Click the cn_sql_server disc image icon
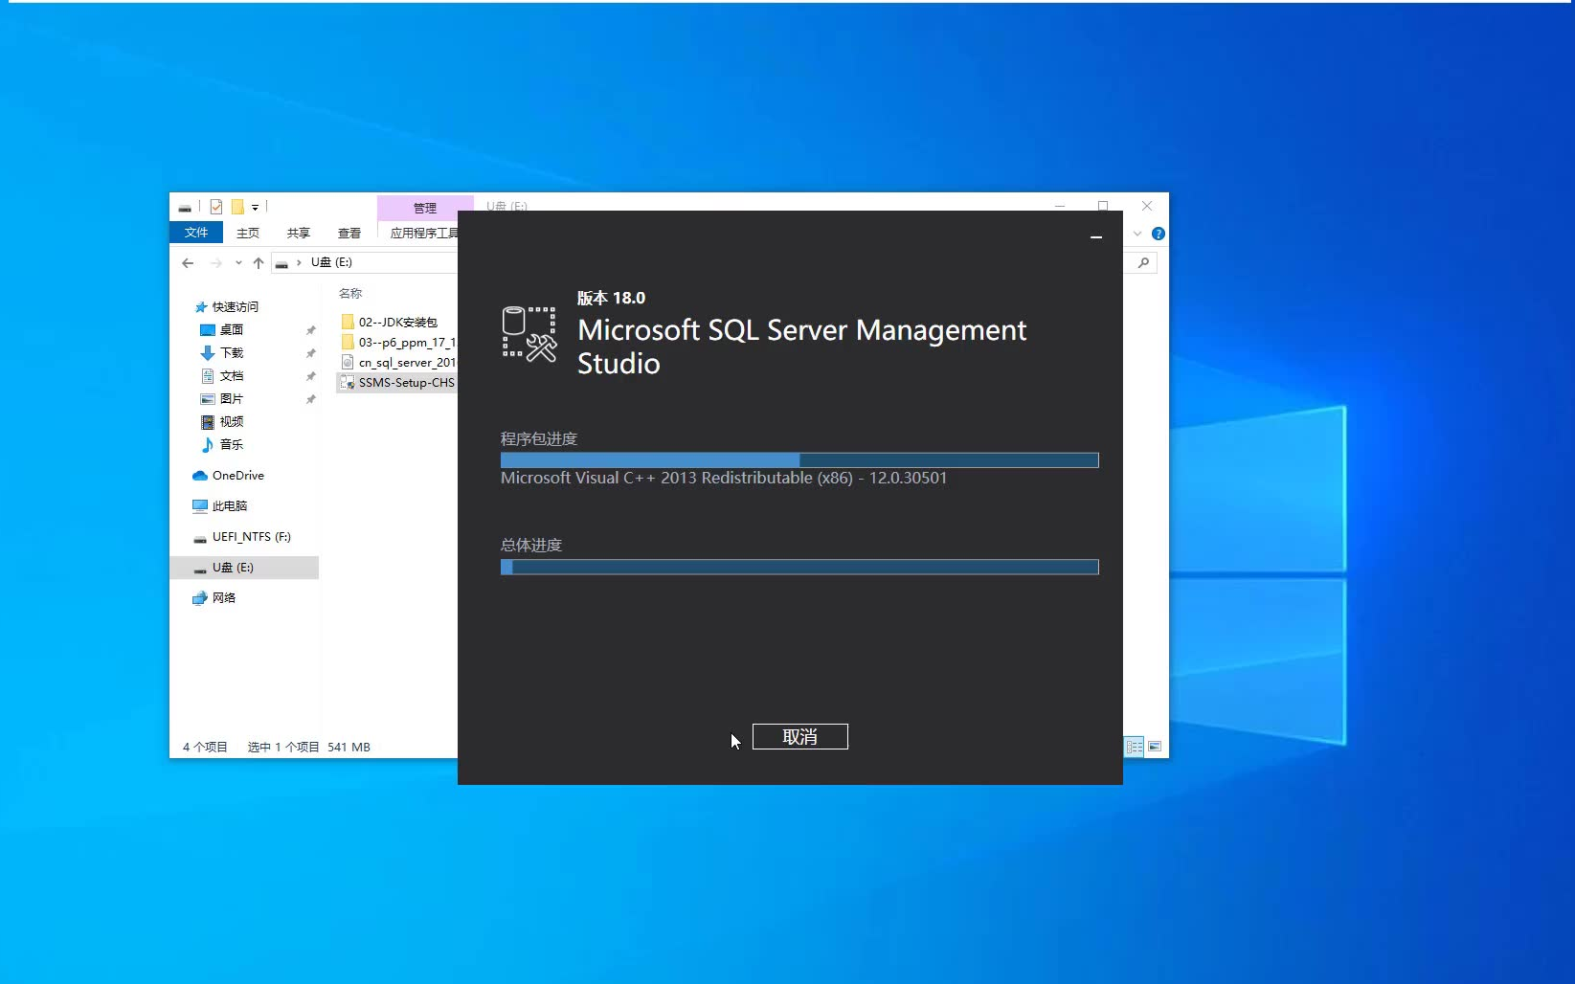Viewport: 1575px width, 984px height. point(348,362)
